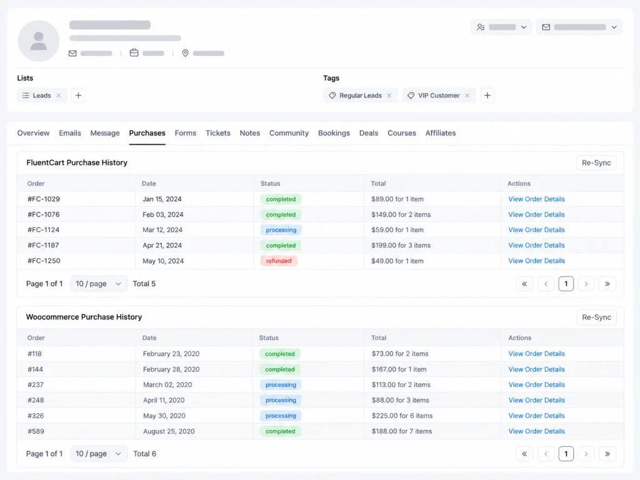640x480 pixels.
Task: Open the Forms tab
Action: [x=185, y=133]
